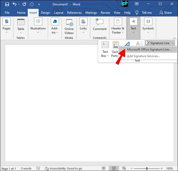Image resolution: width=178 pixels, height=171 pixels.
Task: Click the Tell me lightbulb icon
Action: coord(137,13)
